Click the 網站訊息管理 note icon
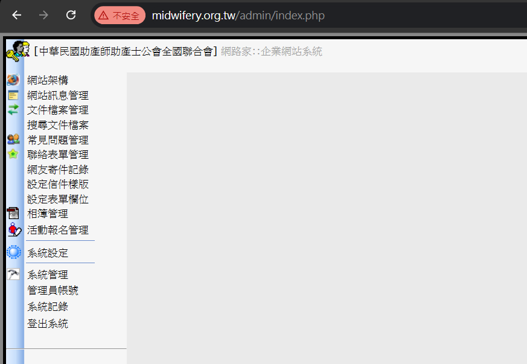Image resolution: width=527 pixels, height=364 pixels. 13,95
